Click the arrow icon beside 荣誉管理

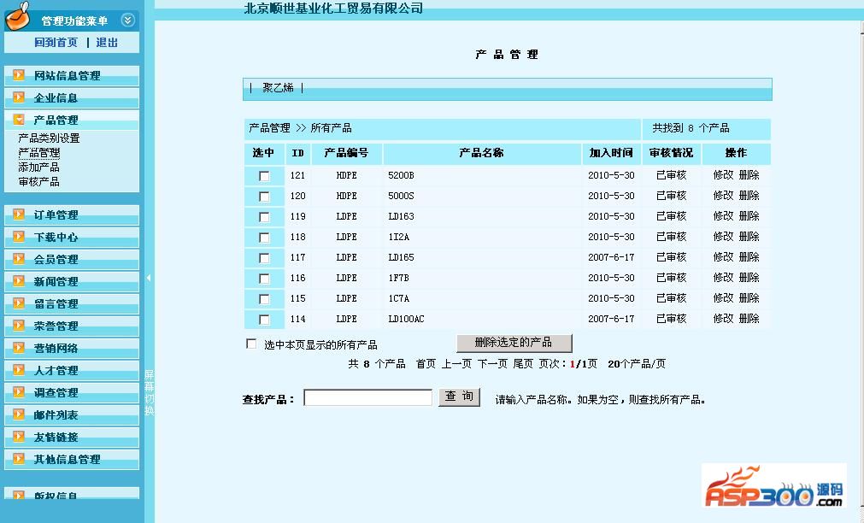point(19,325)
